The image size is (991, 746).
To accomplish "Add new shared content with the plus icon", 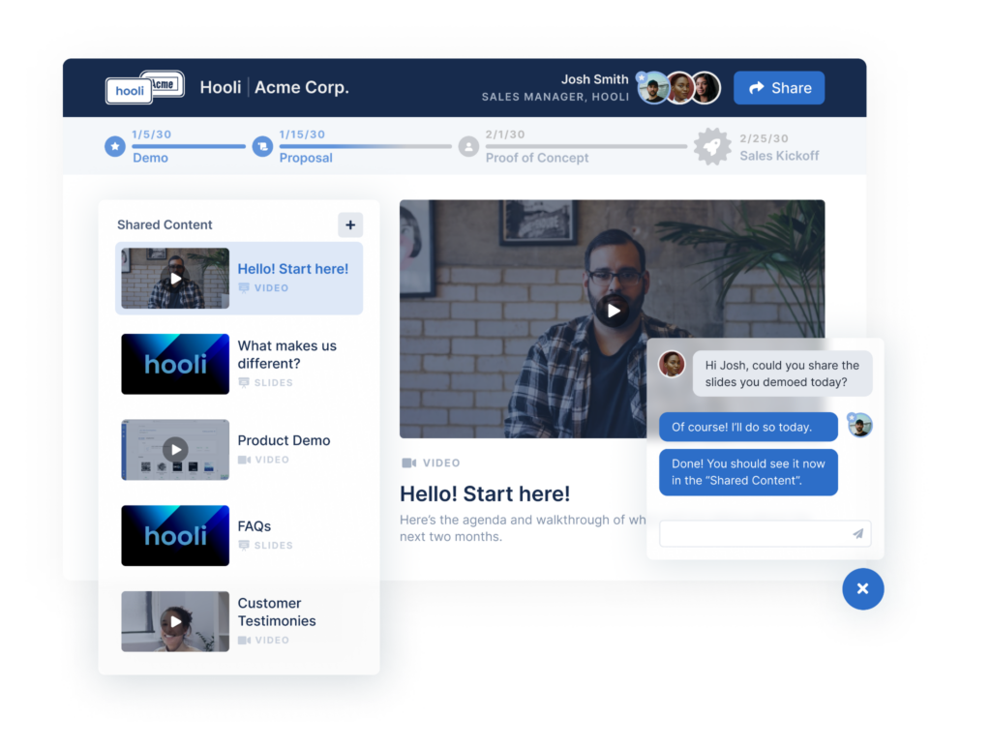I will tap(350, 224).
